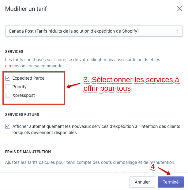Enable the Priority service checkbox
The width and height of the screenshot is (188, 190).
pyautogui.click(x=8, y=87)
